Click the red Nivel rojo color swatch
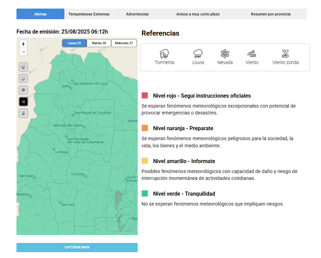This screenshot has height=258, width=321. (145, 96)
